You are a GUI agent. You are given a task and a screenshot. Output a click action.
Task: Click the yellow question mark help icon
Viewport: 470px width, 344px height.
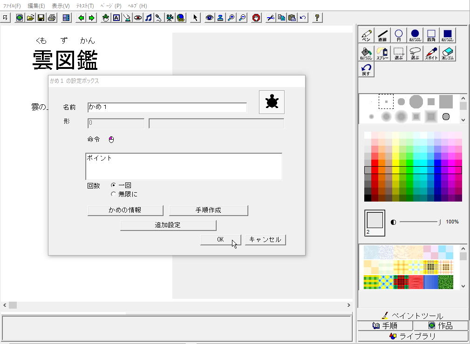(x=317, y=18)
